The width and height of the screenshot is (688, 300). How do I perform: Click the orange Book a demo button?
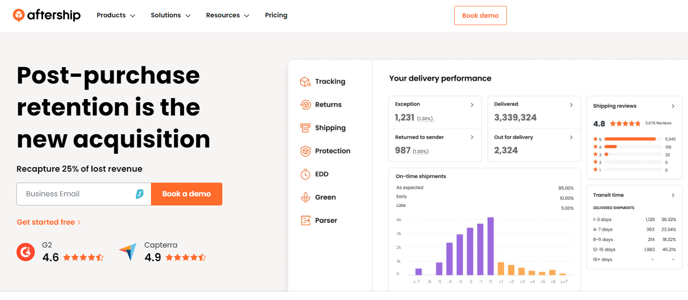pyautogui.click(x=187, y=194)
